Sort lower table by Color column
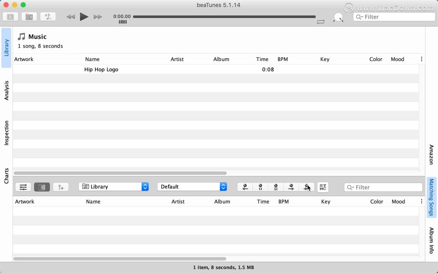 click(376, 201)
